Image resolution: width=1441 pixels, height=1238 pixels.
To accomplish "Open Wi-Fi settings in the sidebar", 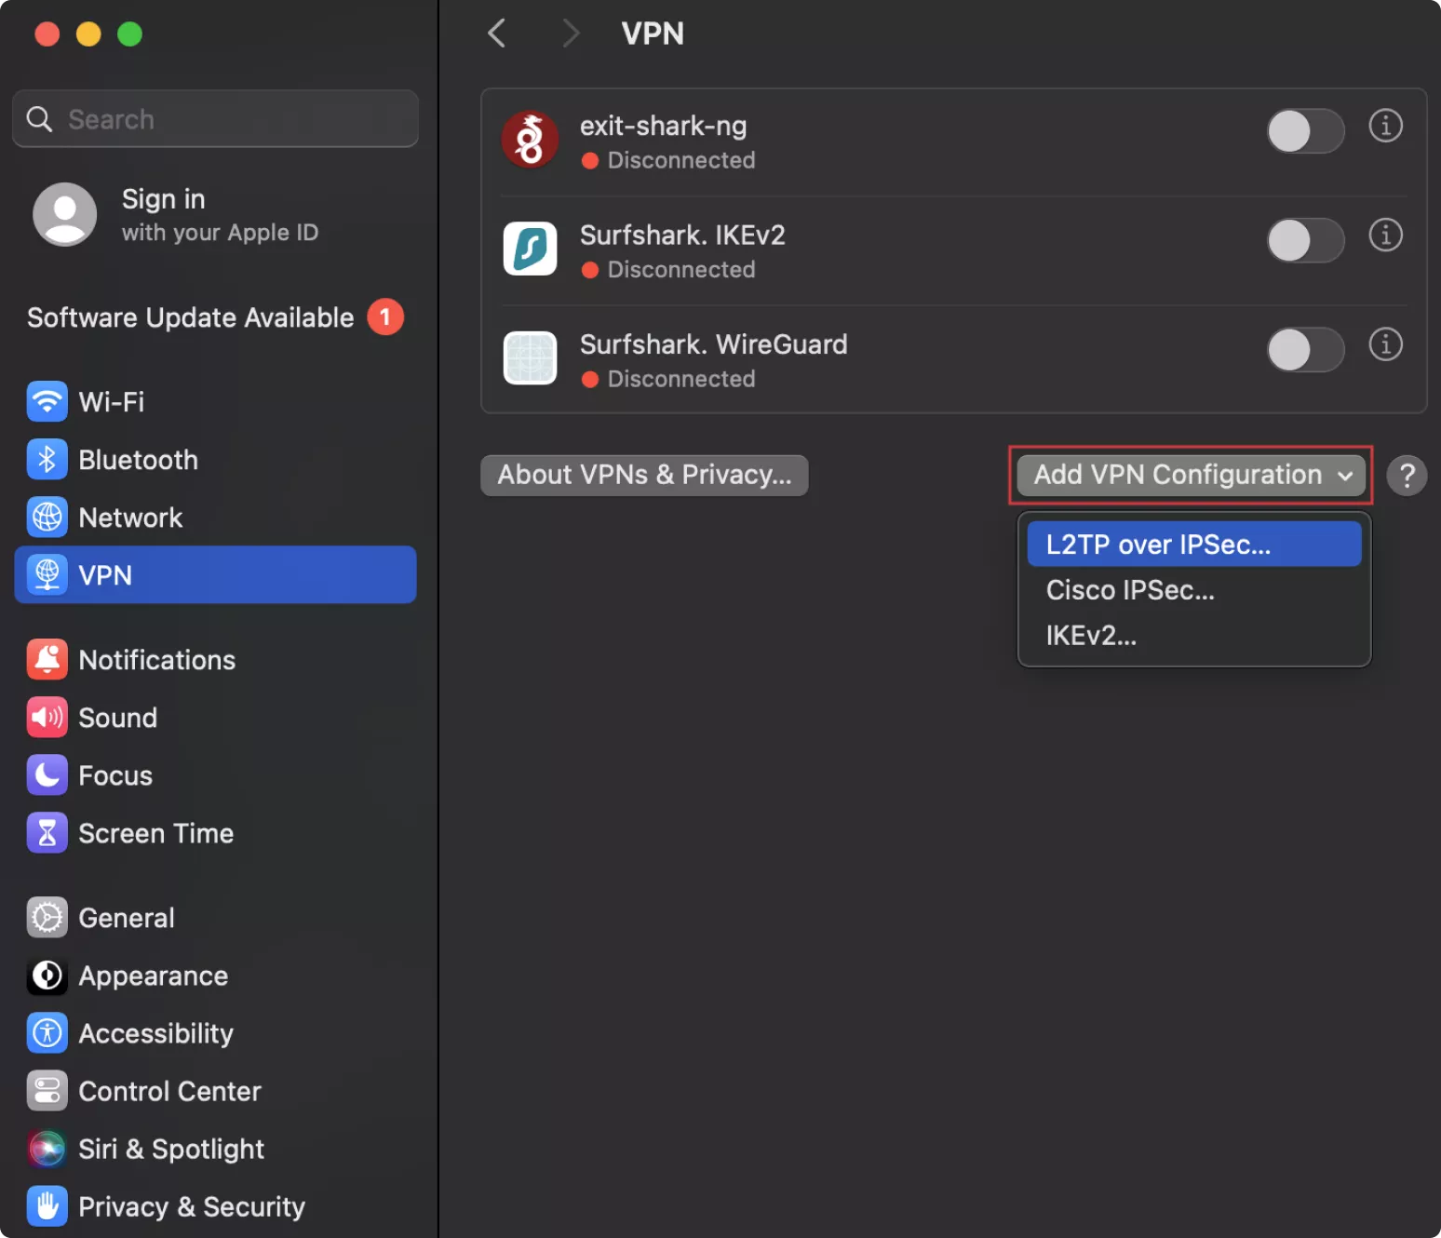I will [x=111, y=402].
